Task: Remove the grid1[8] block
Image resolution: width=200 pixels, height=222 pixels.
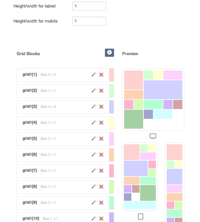Action: point(101,187)
